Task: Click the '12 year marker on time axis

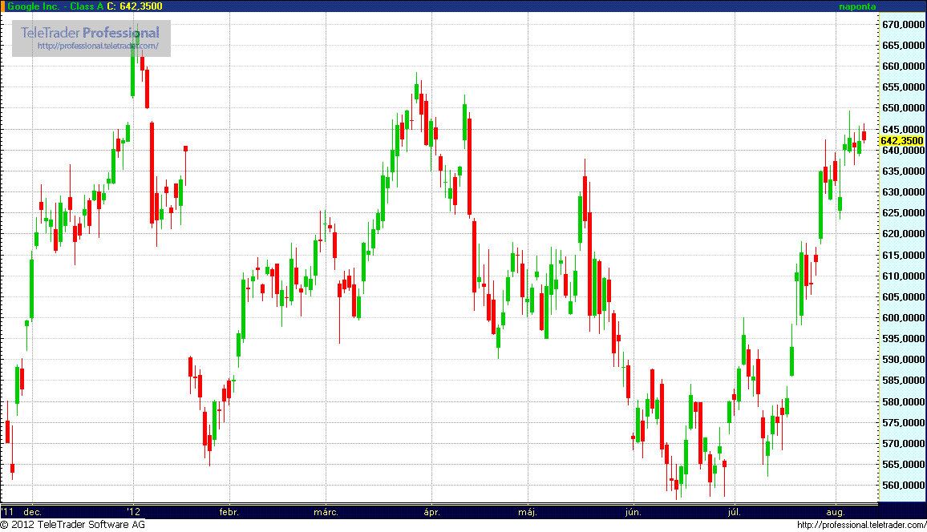Action: pos(134,512)
